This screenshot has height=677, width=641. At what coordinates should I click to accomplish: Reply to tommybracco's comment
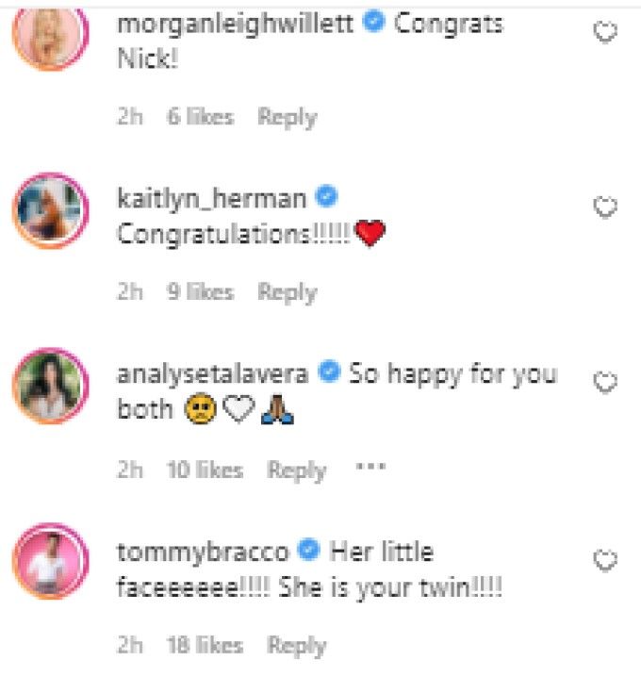297,646
